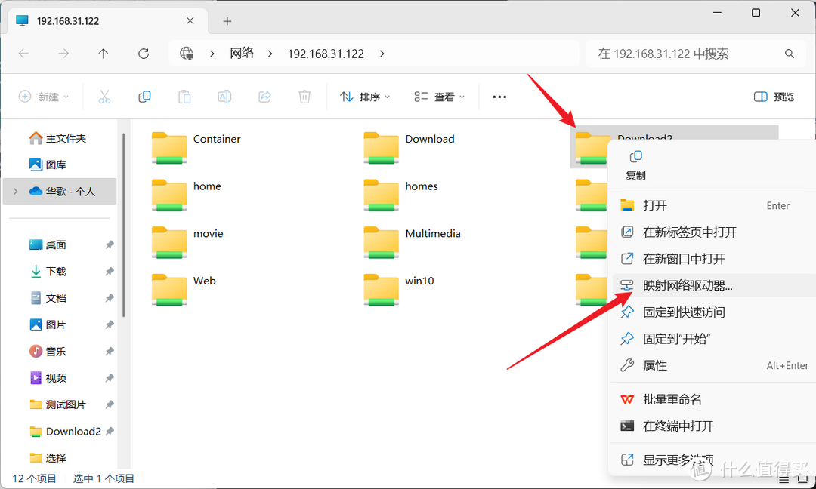Toggle the Preview pane button
This screenshot has height=489, width=816.
774,97
